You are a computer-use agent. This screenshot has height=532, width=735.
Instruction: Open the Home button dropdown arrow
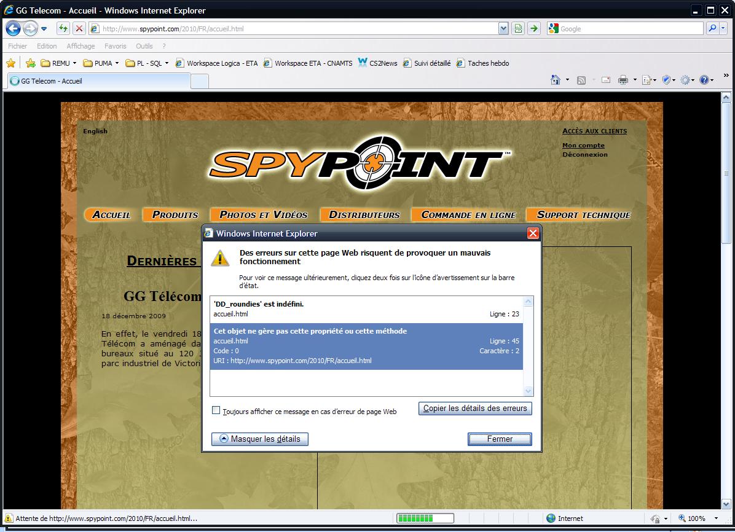point(567,80)
